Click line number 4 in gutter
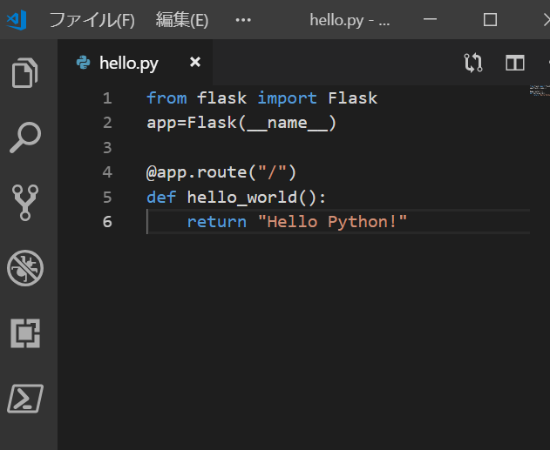 click(x=107, y=172)
